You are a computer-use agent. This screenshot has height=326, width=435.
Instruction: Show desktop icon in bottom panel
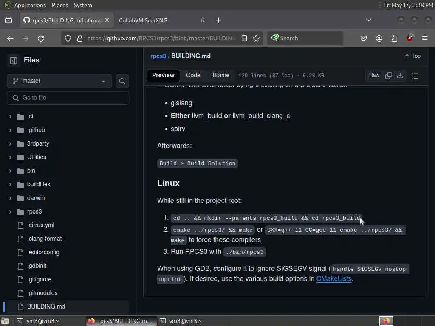pos(5,321)
